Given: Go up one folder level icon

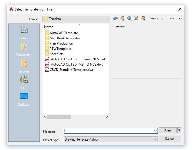Looking at the screenshot, I should [122, 18].
